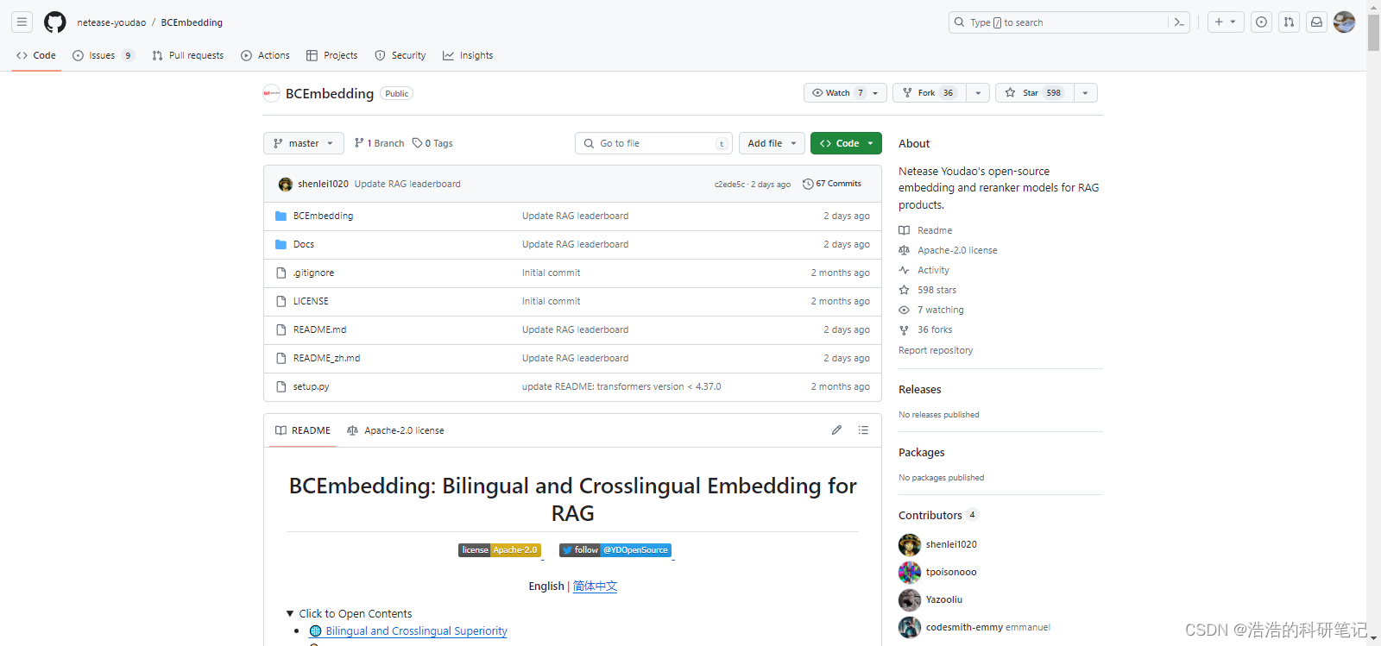The height and width of the screenshot is (646, 1381).
Task: Click the follow @YDOpenSource Twitter badge
Action: [x=615, y=550]
